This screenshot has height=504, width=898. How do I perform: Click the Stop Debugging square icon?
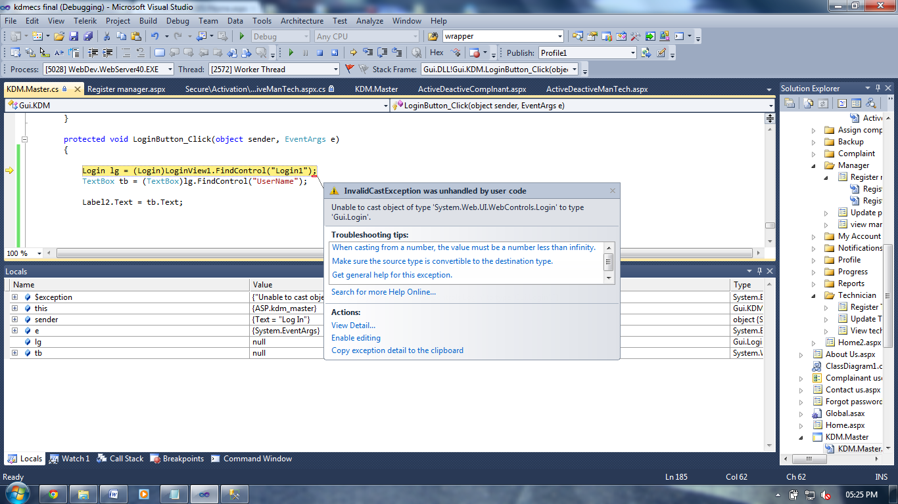click(x=320, y=52)
